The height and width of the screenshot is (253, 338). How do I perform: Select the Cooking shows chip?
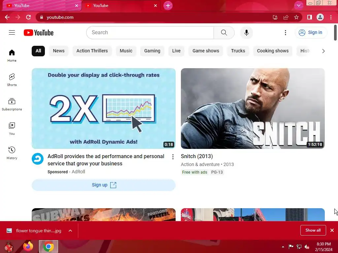pyautogui.click(x=273, y=51)
